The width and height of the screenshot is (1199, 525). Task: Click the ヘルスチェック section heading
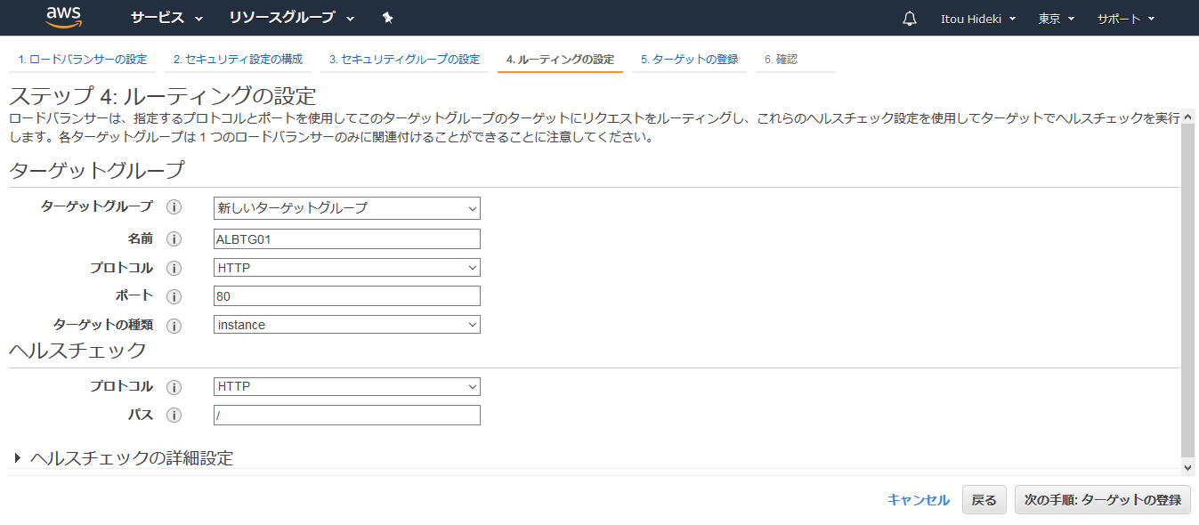pos(77,350)
